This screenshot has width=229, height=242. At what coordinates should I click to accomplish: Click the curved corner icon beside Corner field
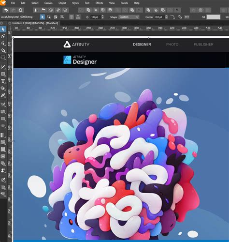[x=172, y=17]
